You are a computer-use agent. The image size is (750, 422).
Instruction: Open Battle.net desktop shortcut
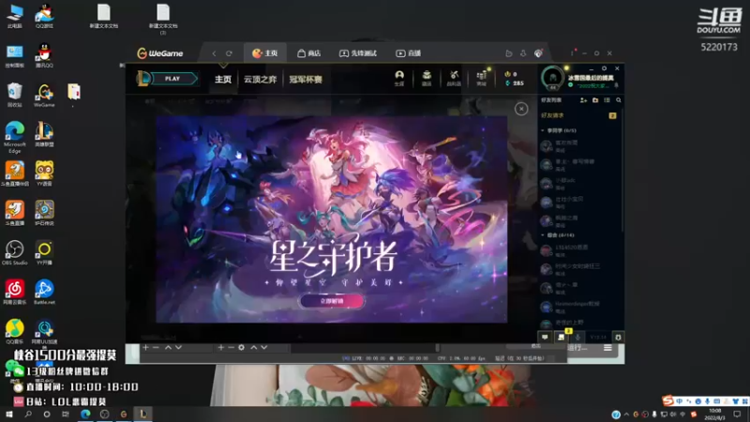44,292
